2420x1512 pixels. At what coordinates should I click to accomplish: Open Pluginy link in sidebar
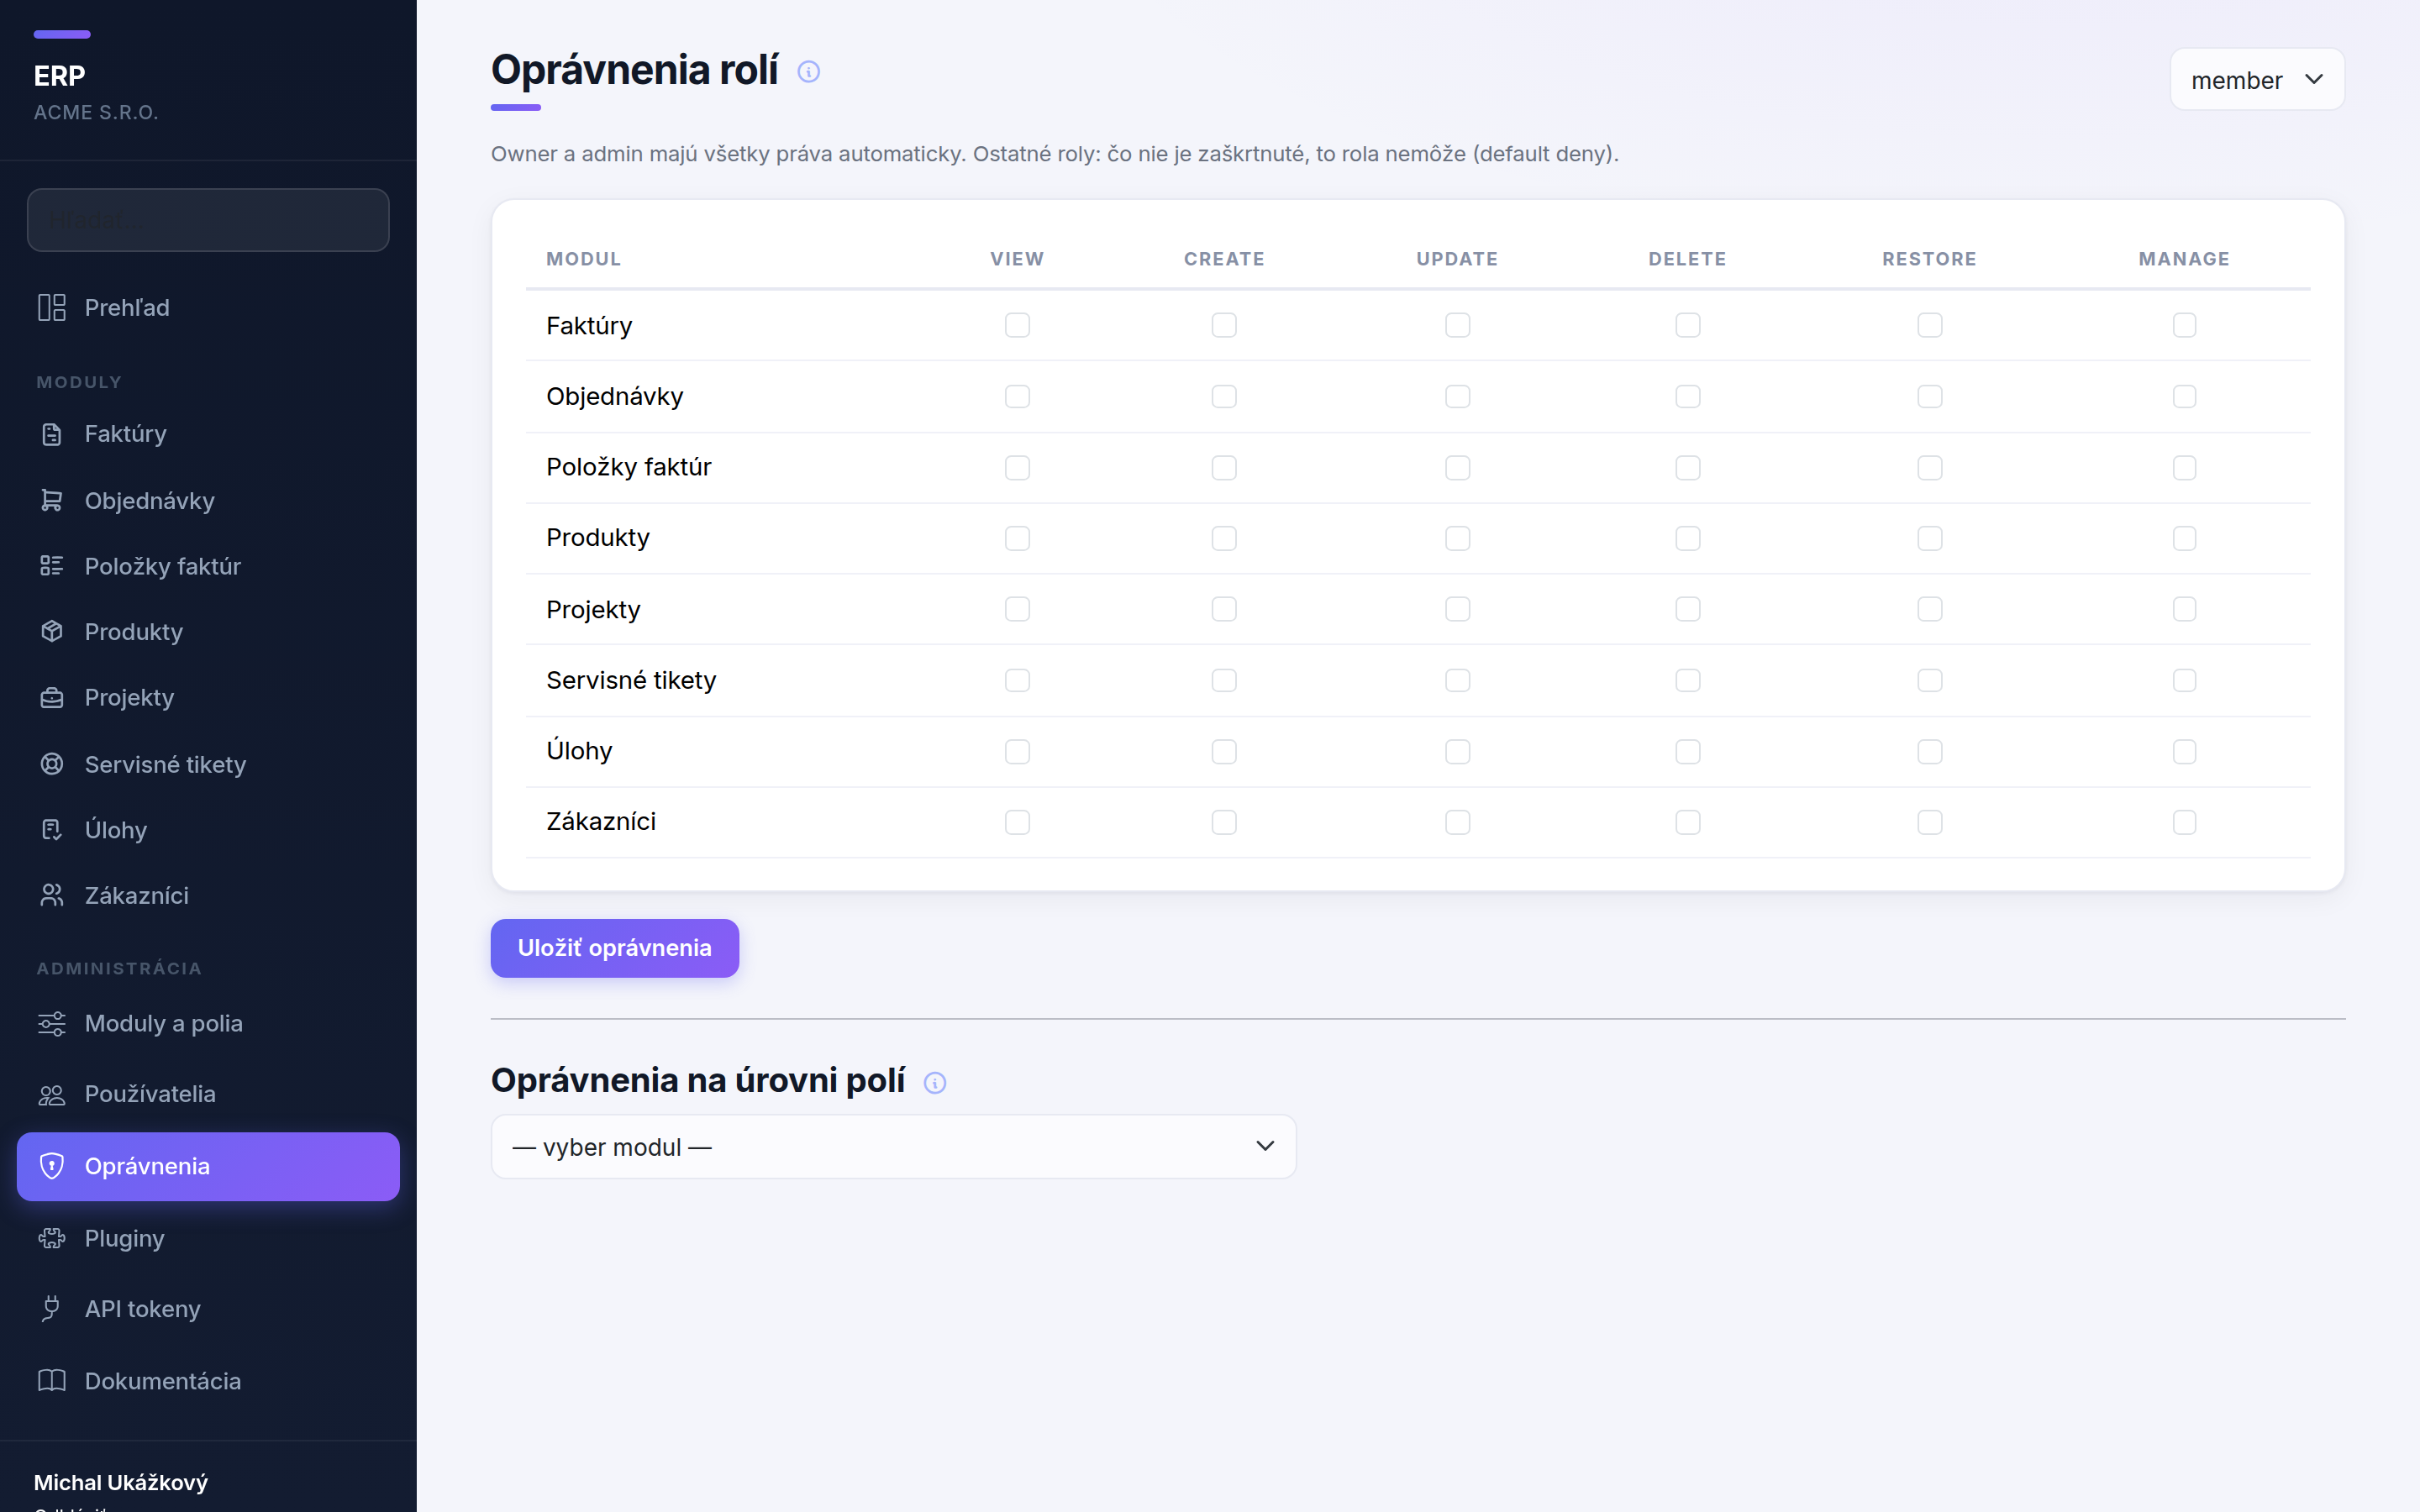coord(208,1238)
